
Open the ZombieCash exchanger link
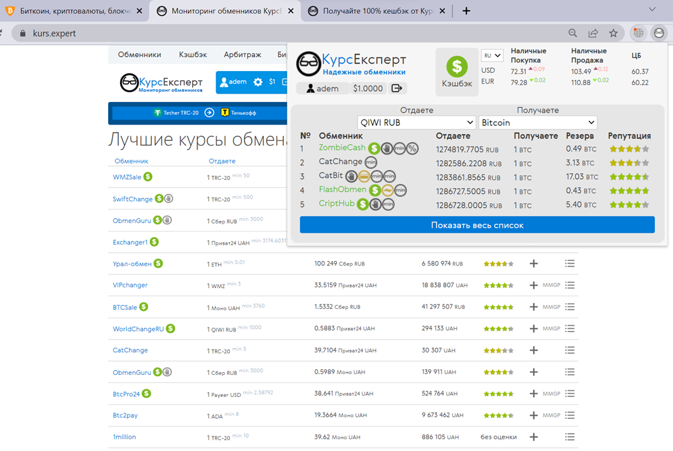[342, 148]
